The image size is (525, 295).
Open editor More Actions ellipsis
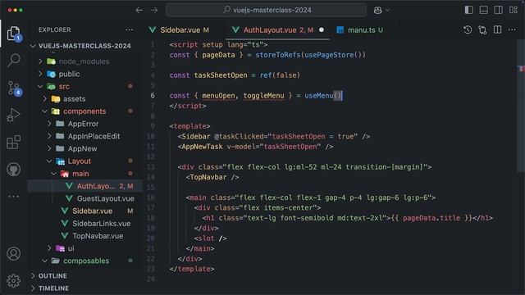tap(512, 30)
